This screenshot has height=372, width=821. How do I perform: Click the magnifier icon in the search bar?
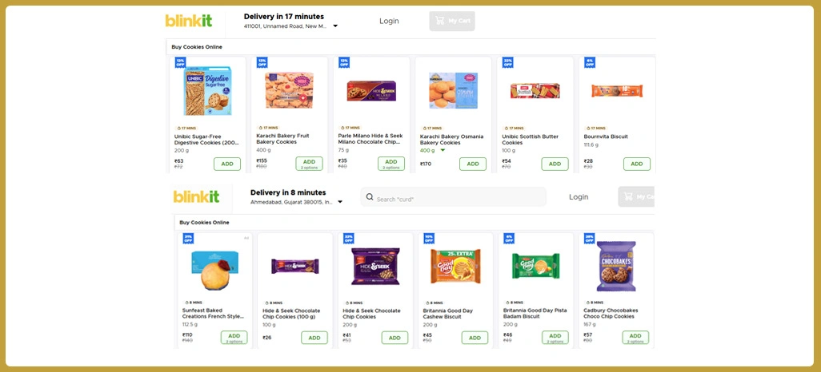point(369,197)
